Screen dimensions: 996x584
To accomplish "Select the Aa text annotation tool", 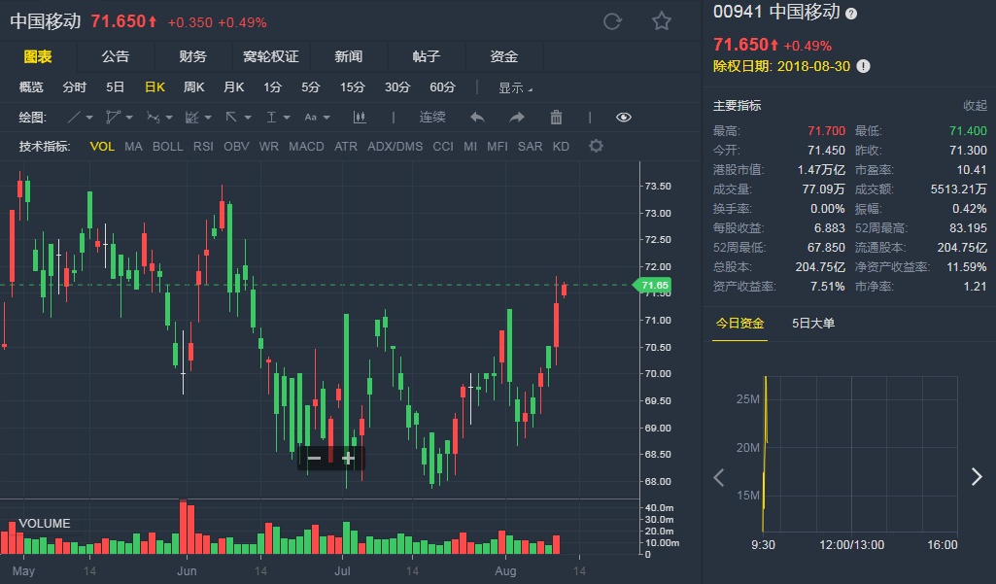I will click(310, 117).
